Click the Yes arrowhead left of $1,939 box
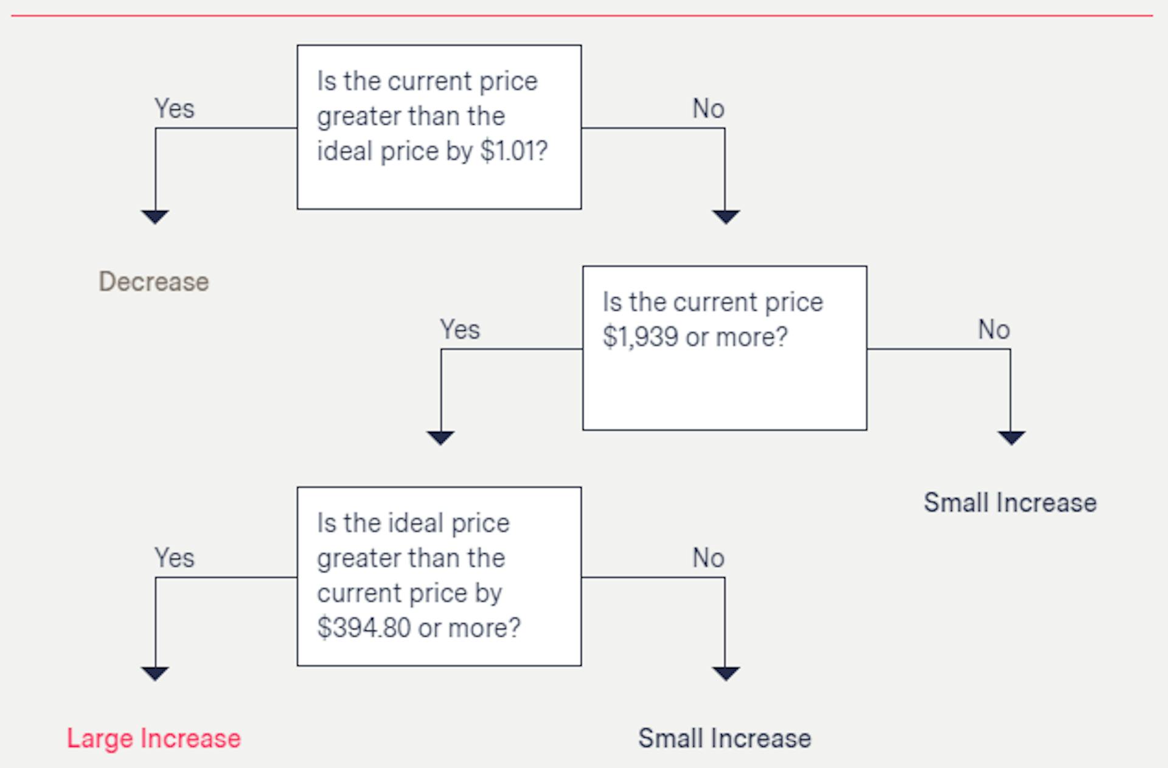Image resolution: width=1168 pixels, height=768 pixels. [x=440, y=438]
